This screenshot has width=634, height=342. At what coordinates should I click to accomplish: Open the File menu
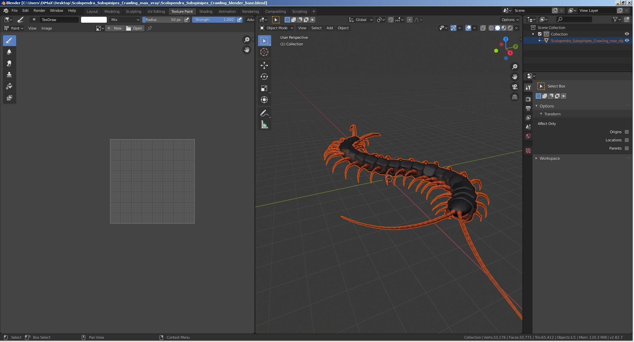click(x=14, y=11)
